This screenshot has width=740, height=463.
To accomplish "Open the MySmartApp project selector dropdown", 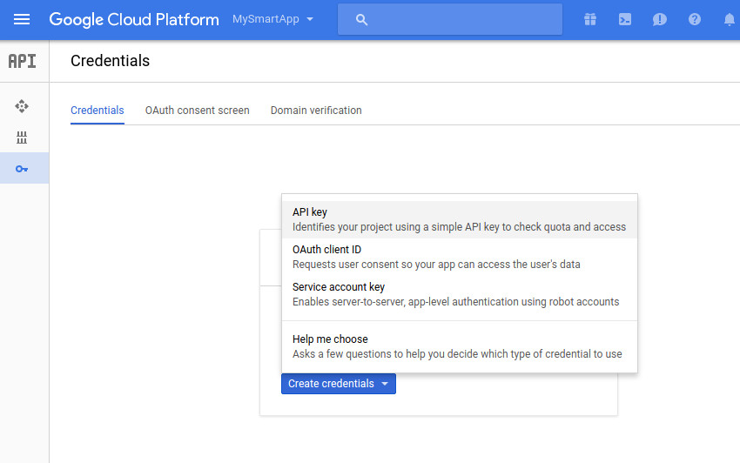I will (x=272, y=19).
